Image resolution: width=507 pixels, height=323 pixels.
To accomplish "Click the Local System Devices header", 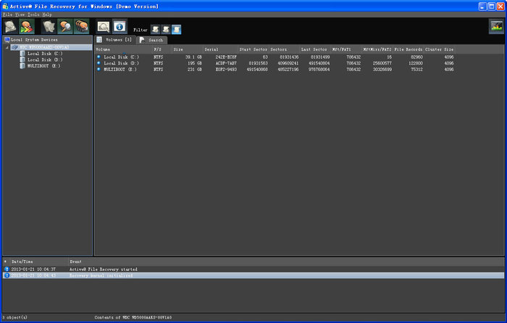I will [48, 40].
